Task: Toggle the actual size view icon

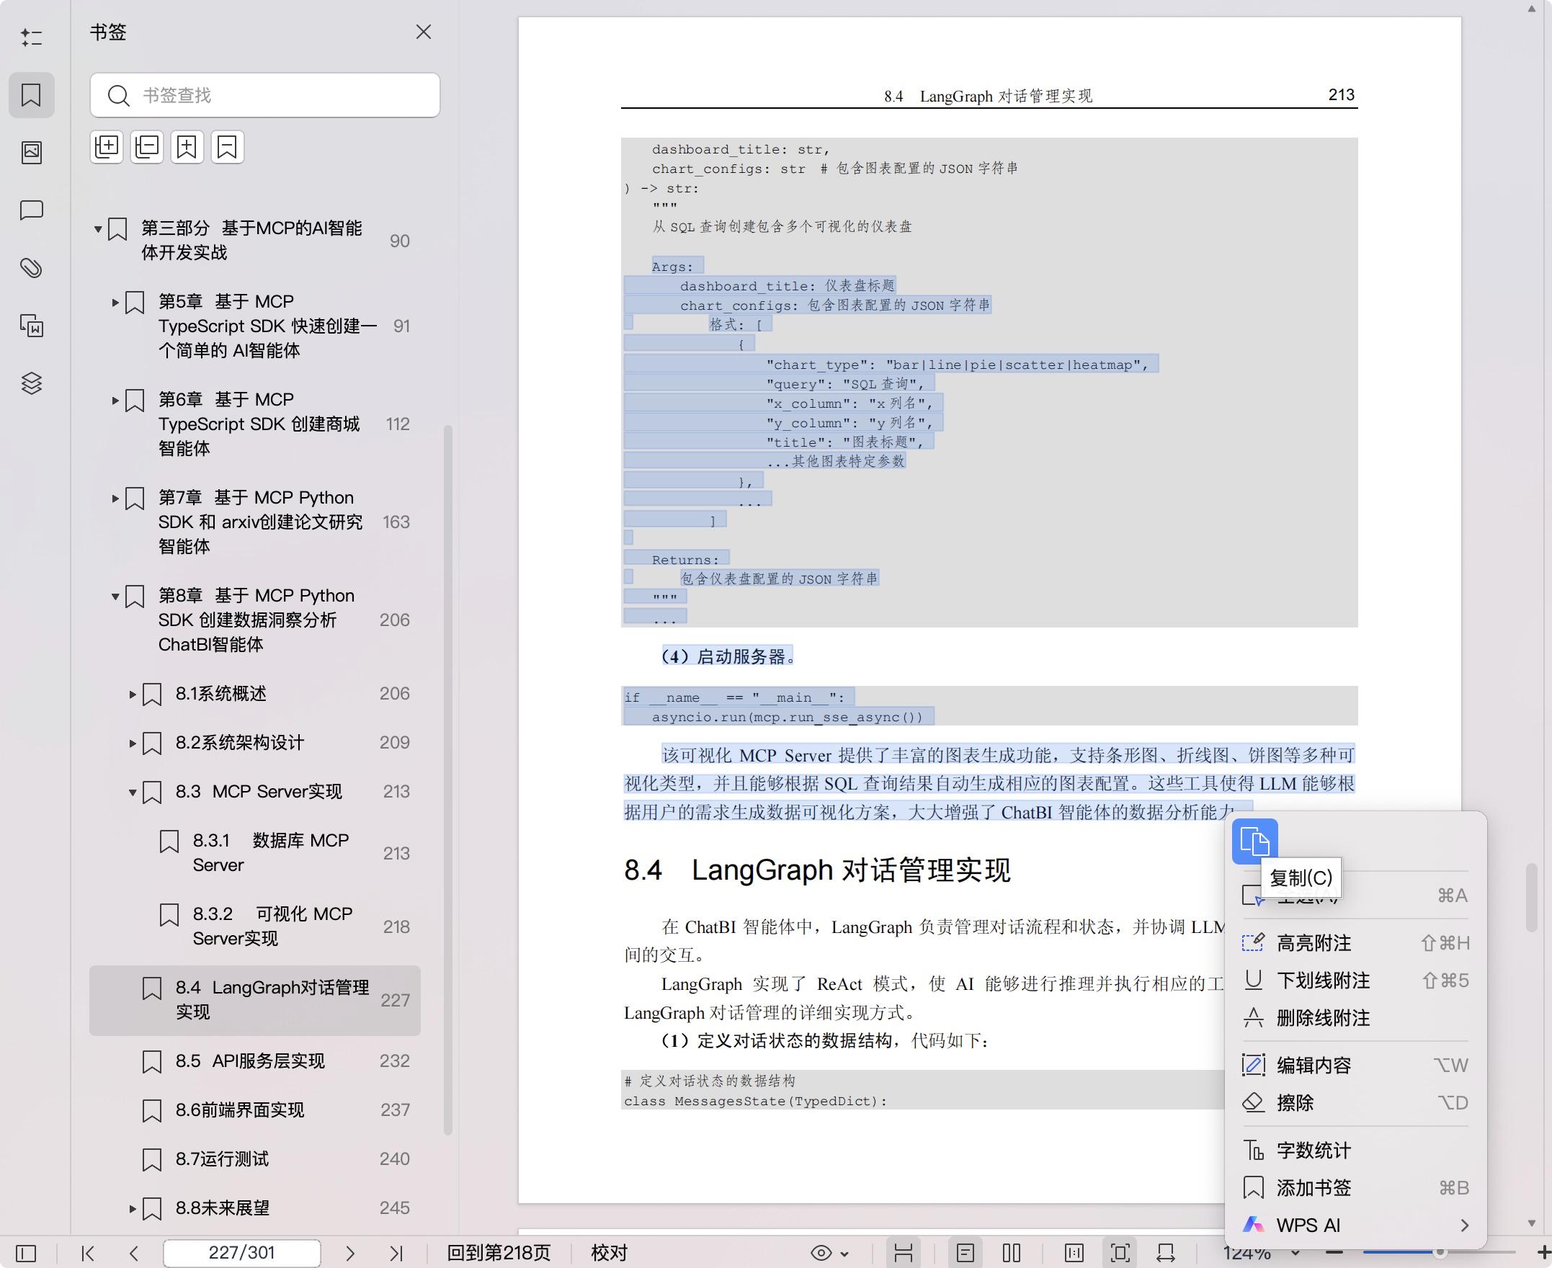Action: pyautogui.click(x=1074, y=1254)
